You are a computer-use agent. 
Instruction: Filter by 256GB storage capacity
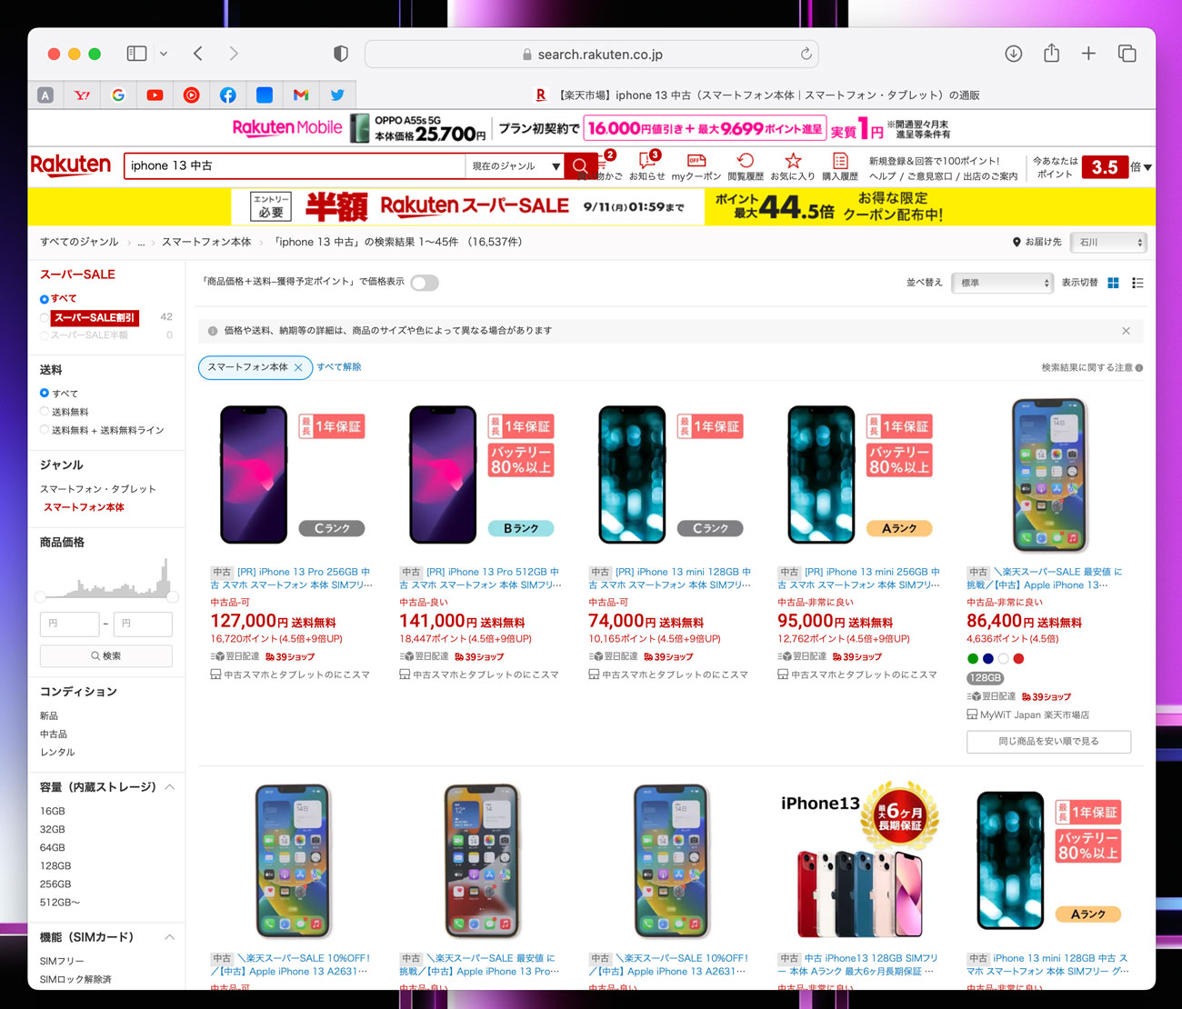(x=55, y=884)
